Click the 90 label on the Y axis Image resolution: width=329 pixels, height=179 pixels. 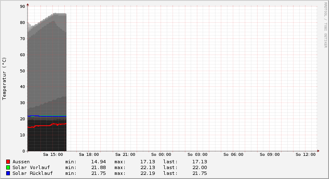click(x=22, y=7)
